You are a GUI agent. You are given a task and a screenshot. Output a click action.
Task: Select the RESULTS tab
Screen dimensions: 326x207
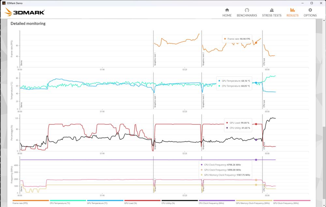pos(292,13)
